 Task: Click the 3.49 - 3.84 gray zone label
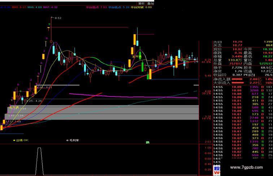[x=16, y=116]
